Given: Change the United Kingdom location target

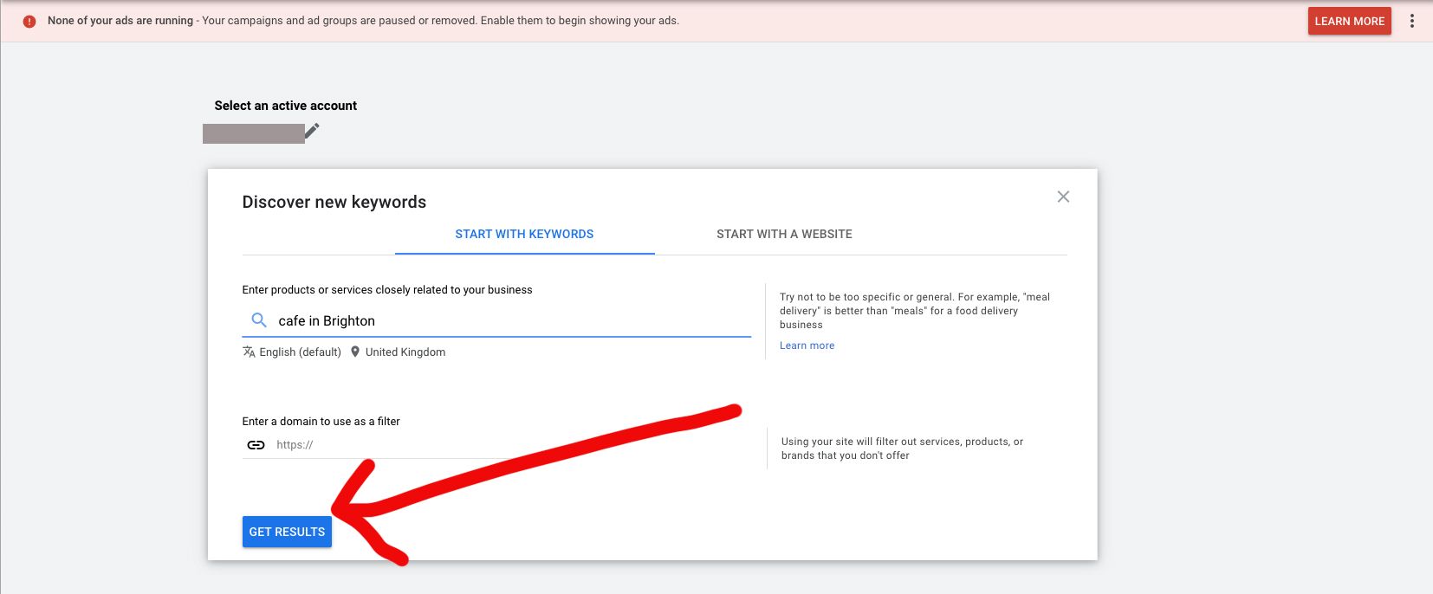Looking at the screenshot, I should [x=405, y=352].
